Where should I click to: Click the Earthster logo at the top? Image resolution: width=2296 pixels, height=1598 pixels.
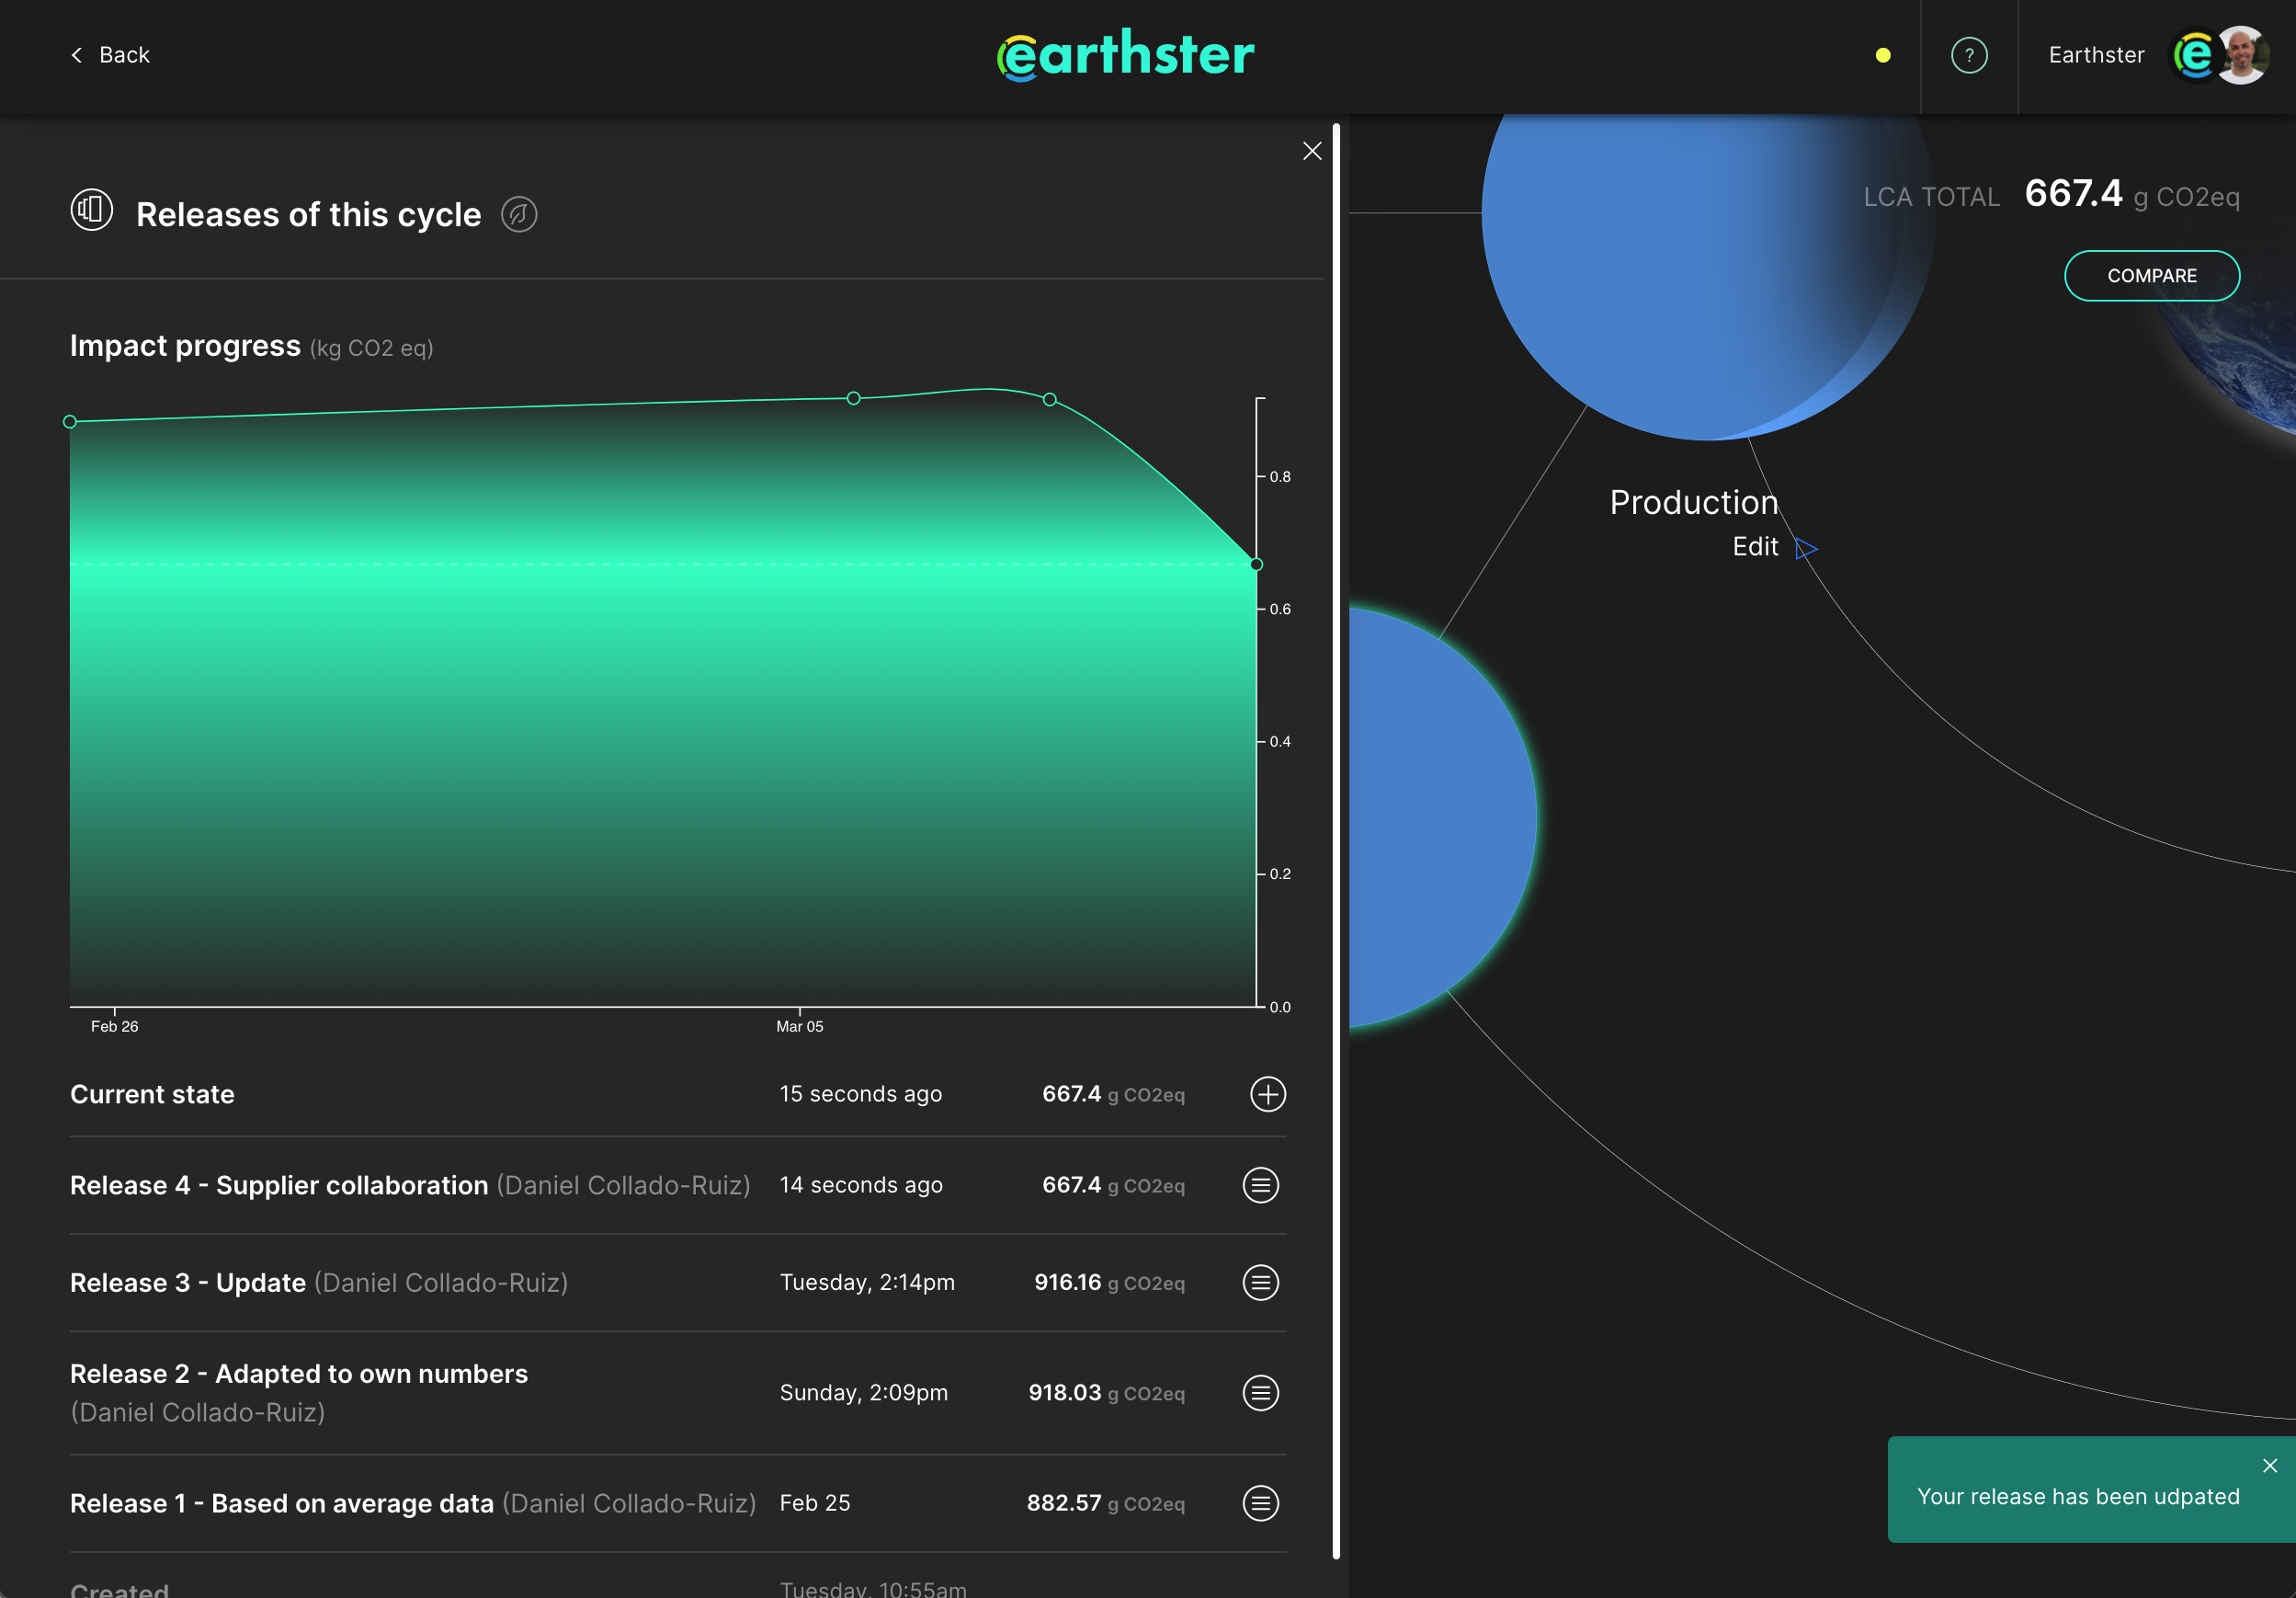point(1126,55)
